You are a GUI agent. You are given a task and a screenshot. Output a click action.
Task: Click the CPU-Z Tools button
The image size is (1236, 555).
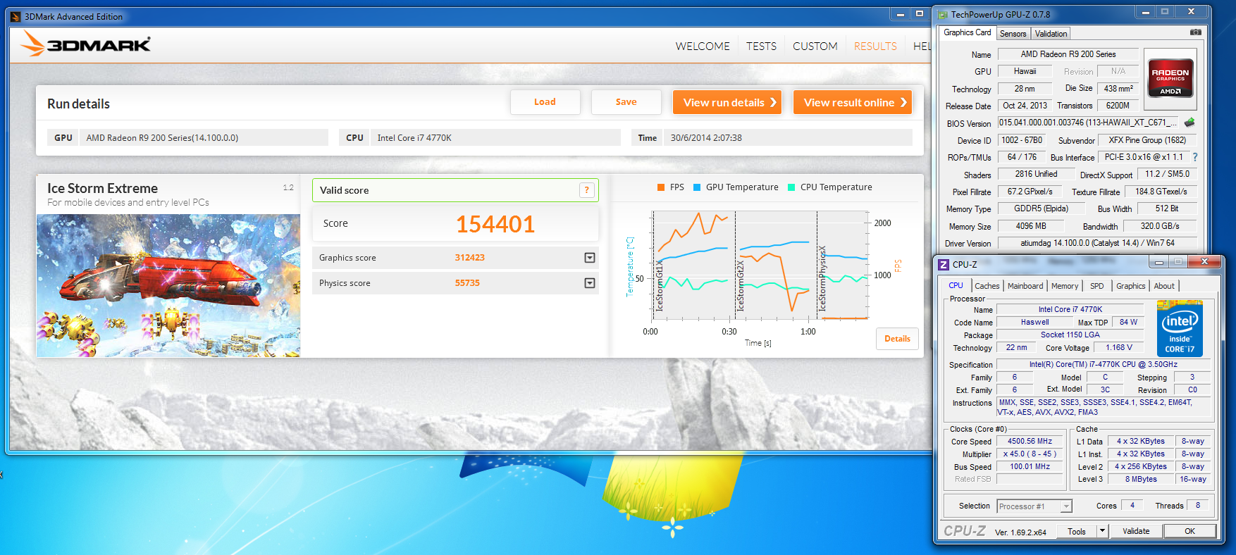coord(1077,531)
